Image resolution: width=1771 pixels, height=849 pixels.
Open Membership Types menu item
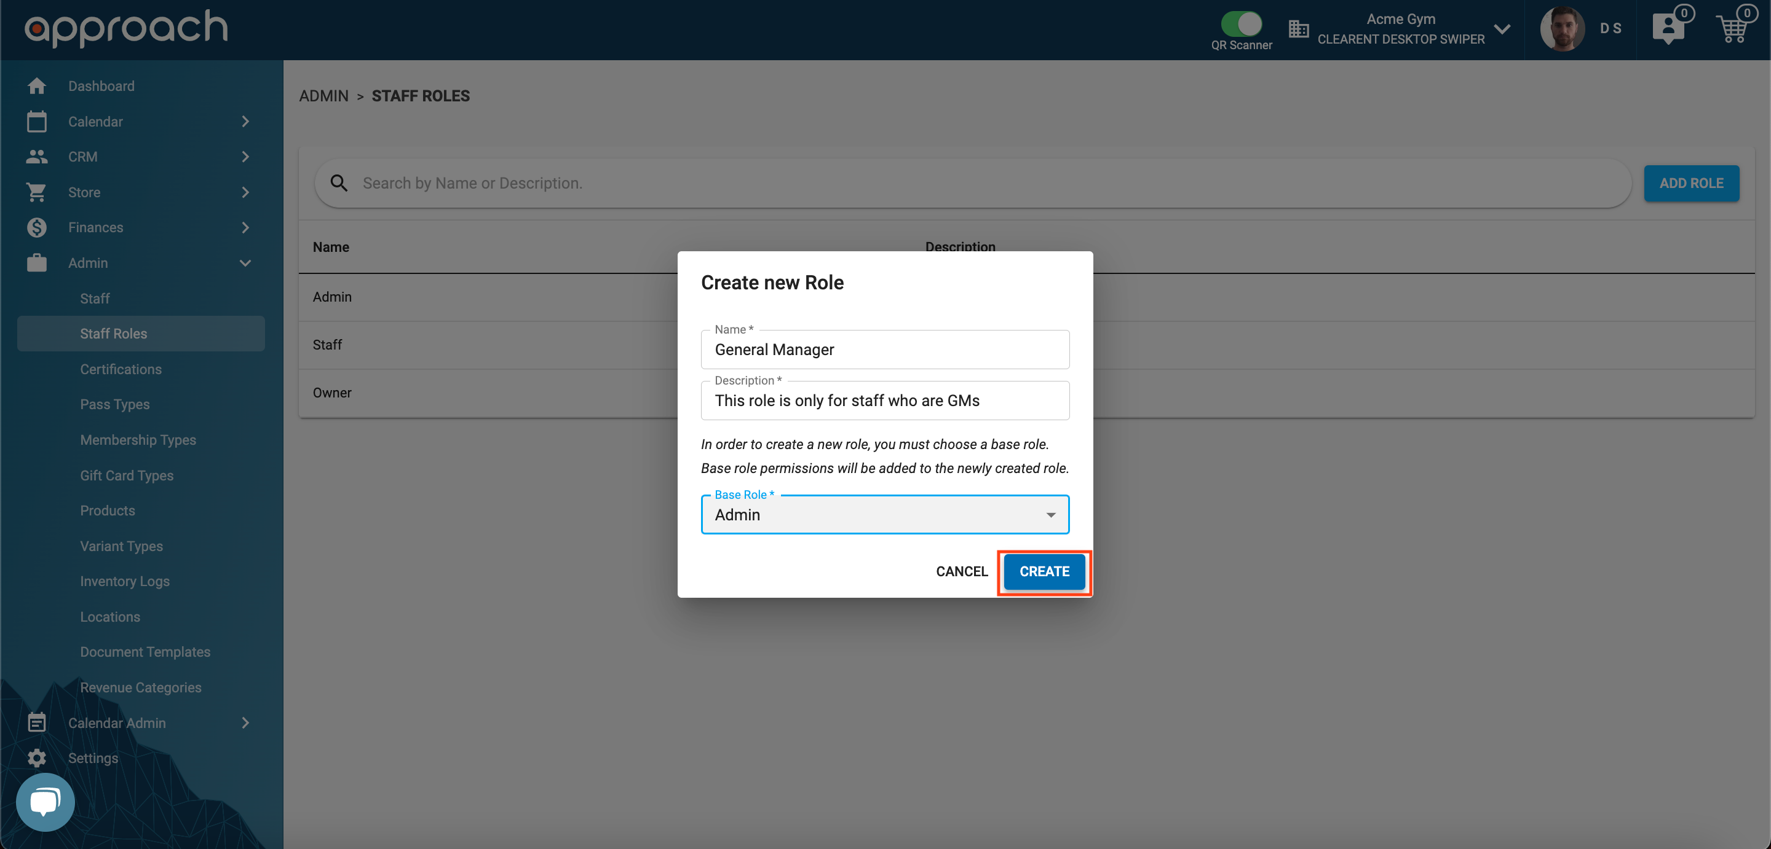tap(138, 440)
